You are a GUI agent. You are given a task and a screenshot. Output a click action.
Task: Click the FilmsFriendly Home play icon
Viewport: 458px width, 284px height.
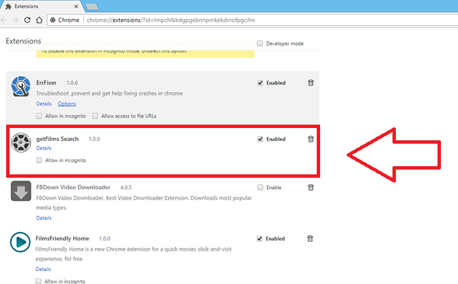point(20,242)
